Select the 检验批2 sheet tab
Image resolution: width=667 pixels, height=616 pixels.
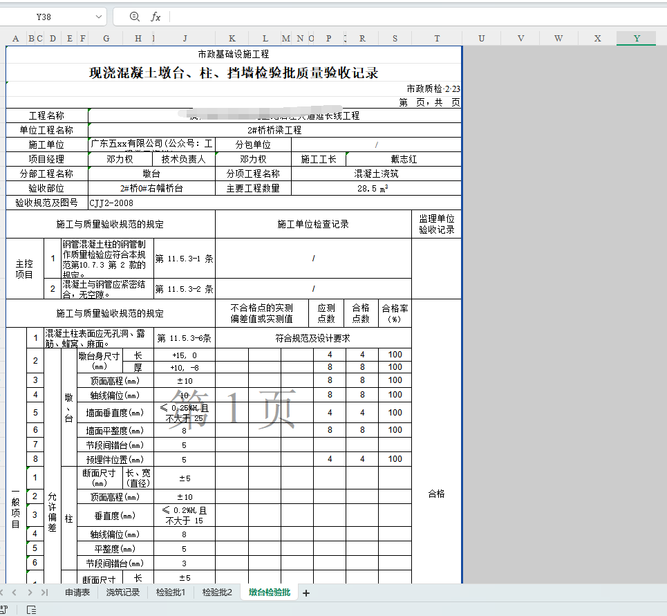click(x=217, y=592)
